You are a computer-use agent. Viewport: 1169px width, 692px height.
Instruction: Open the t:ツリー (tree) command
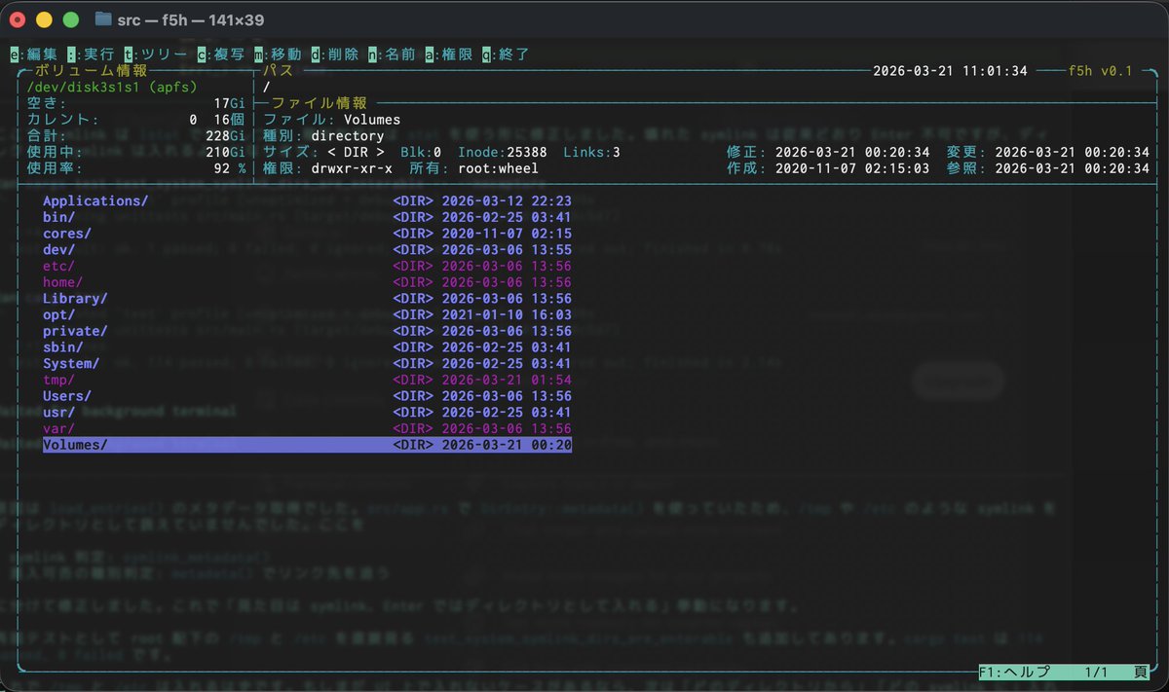click(156, 55)
